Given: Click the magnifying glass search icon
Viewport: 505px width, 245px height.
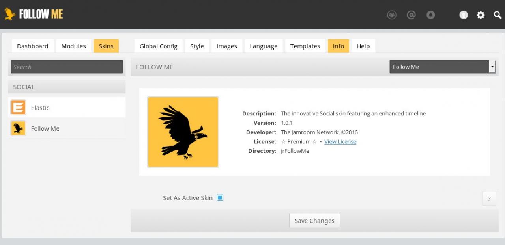Looking at the screenshot, I should point(498,15).
